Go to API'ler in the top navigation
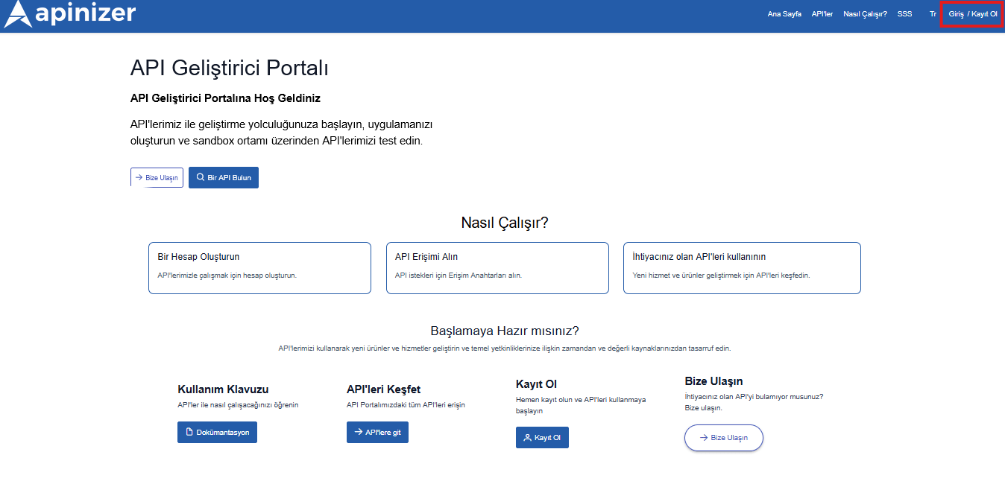The image size is (1005, 487). pyautogui.click(x=822, y=14)
